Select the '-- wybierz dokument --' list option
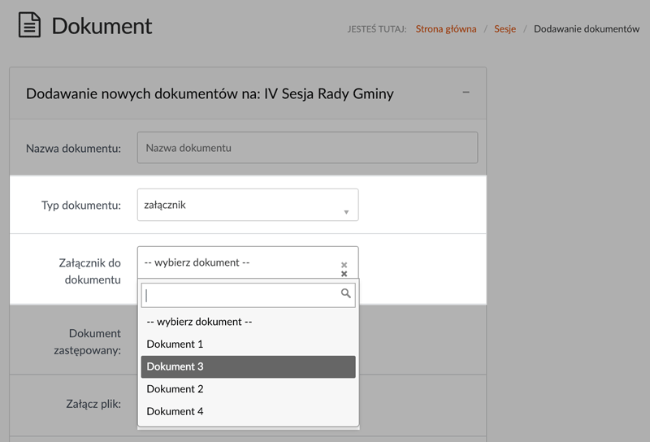 (x=248, y=322)
